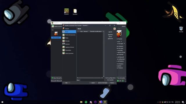Click Lancer en hors ligne button

[103, 83]
